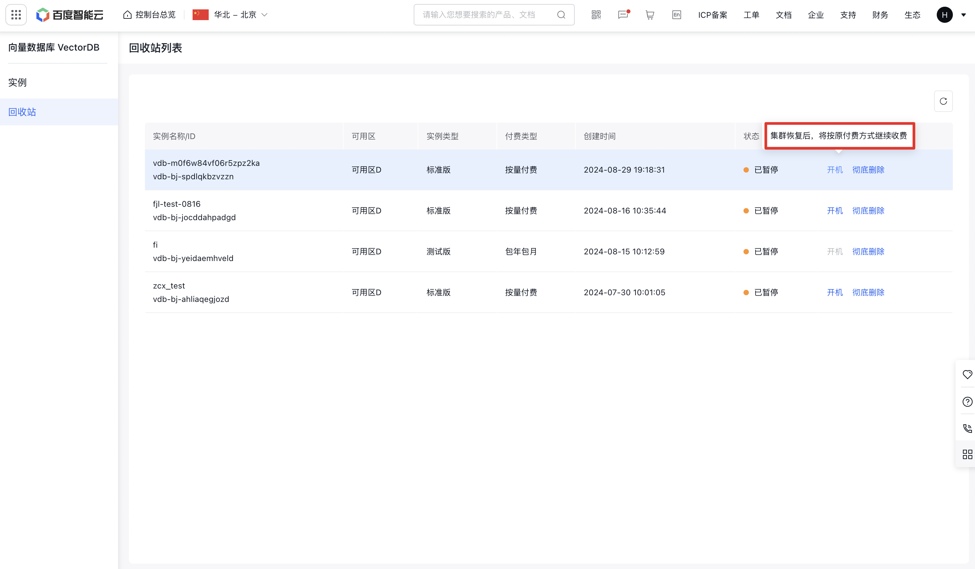Click instance ID vdb-bj-ahliaqegjozd
The height and width of the screenshot is (569, 975).
pos(191,299)
